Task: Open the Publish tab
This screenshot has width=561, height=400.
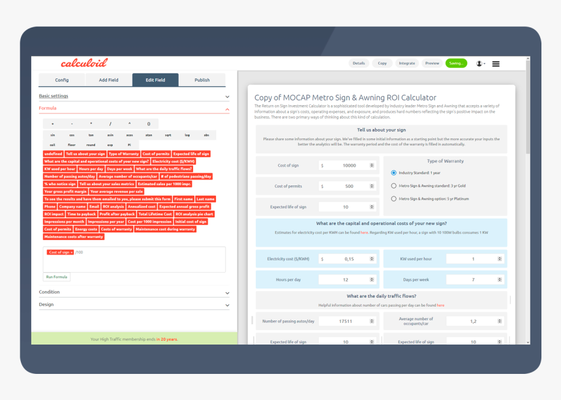Action: pos(202,80)
